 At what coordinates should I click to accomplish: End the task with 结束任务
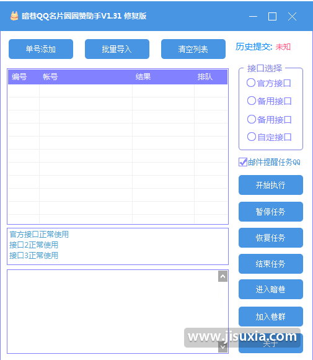click(271, 264)
